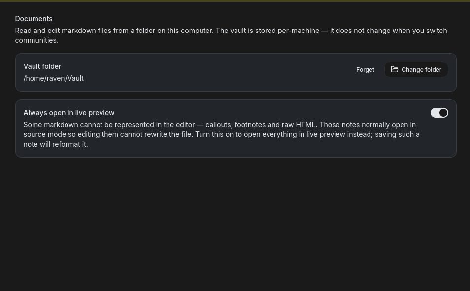Click the paragraph about per-machine vault storage
The height and width of the screenshot is (291, 470).
click(231, 35)
